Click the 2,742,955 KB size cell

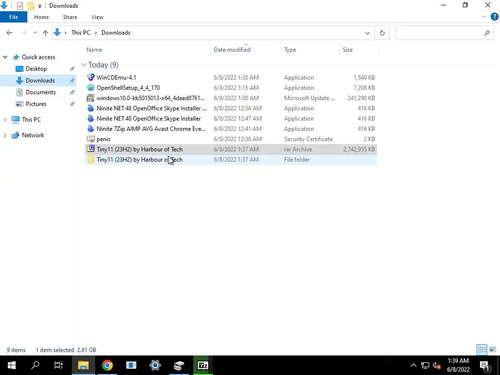pos(359,149)
